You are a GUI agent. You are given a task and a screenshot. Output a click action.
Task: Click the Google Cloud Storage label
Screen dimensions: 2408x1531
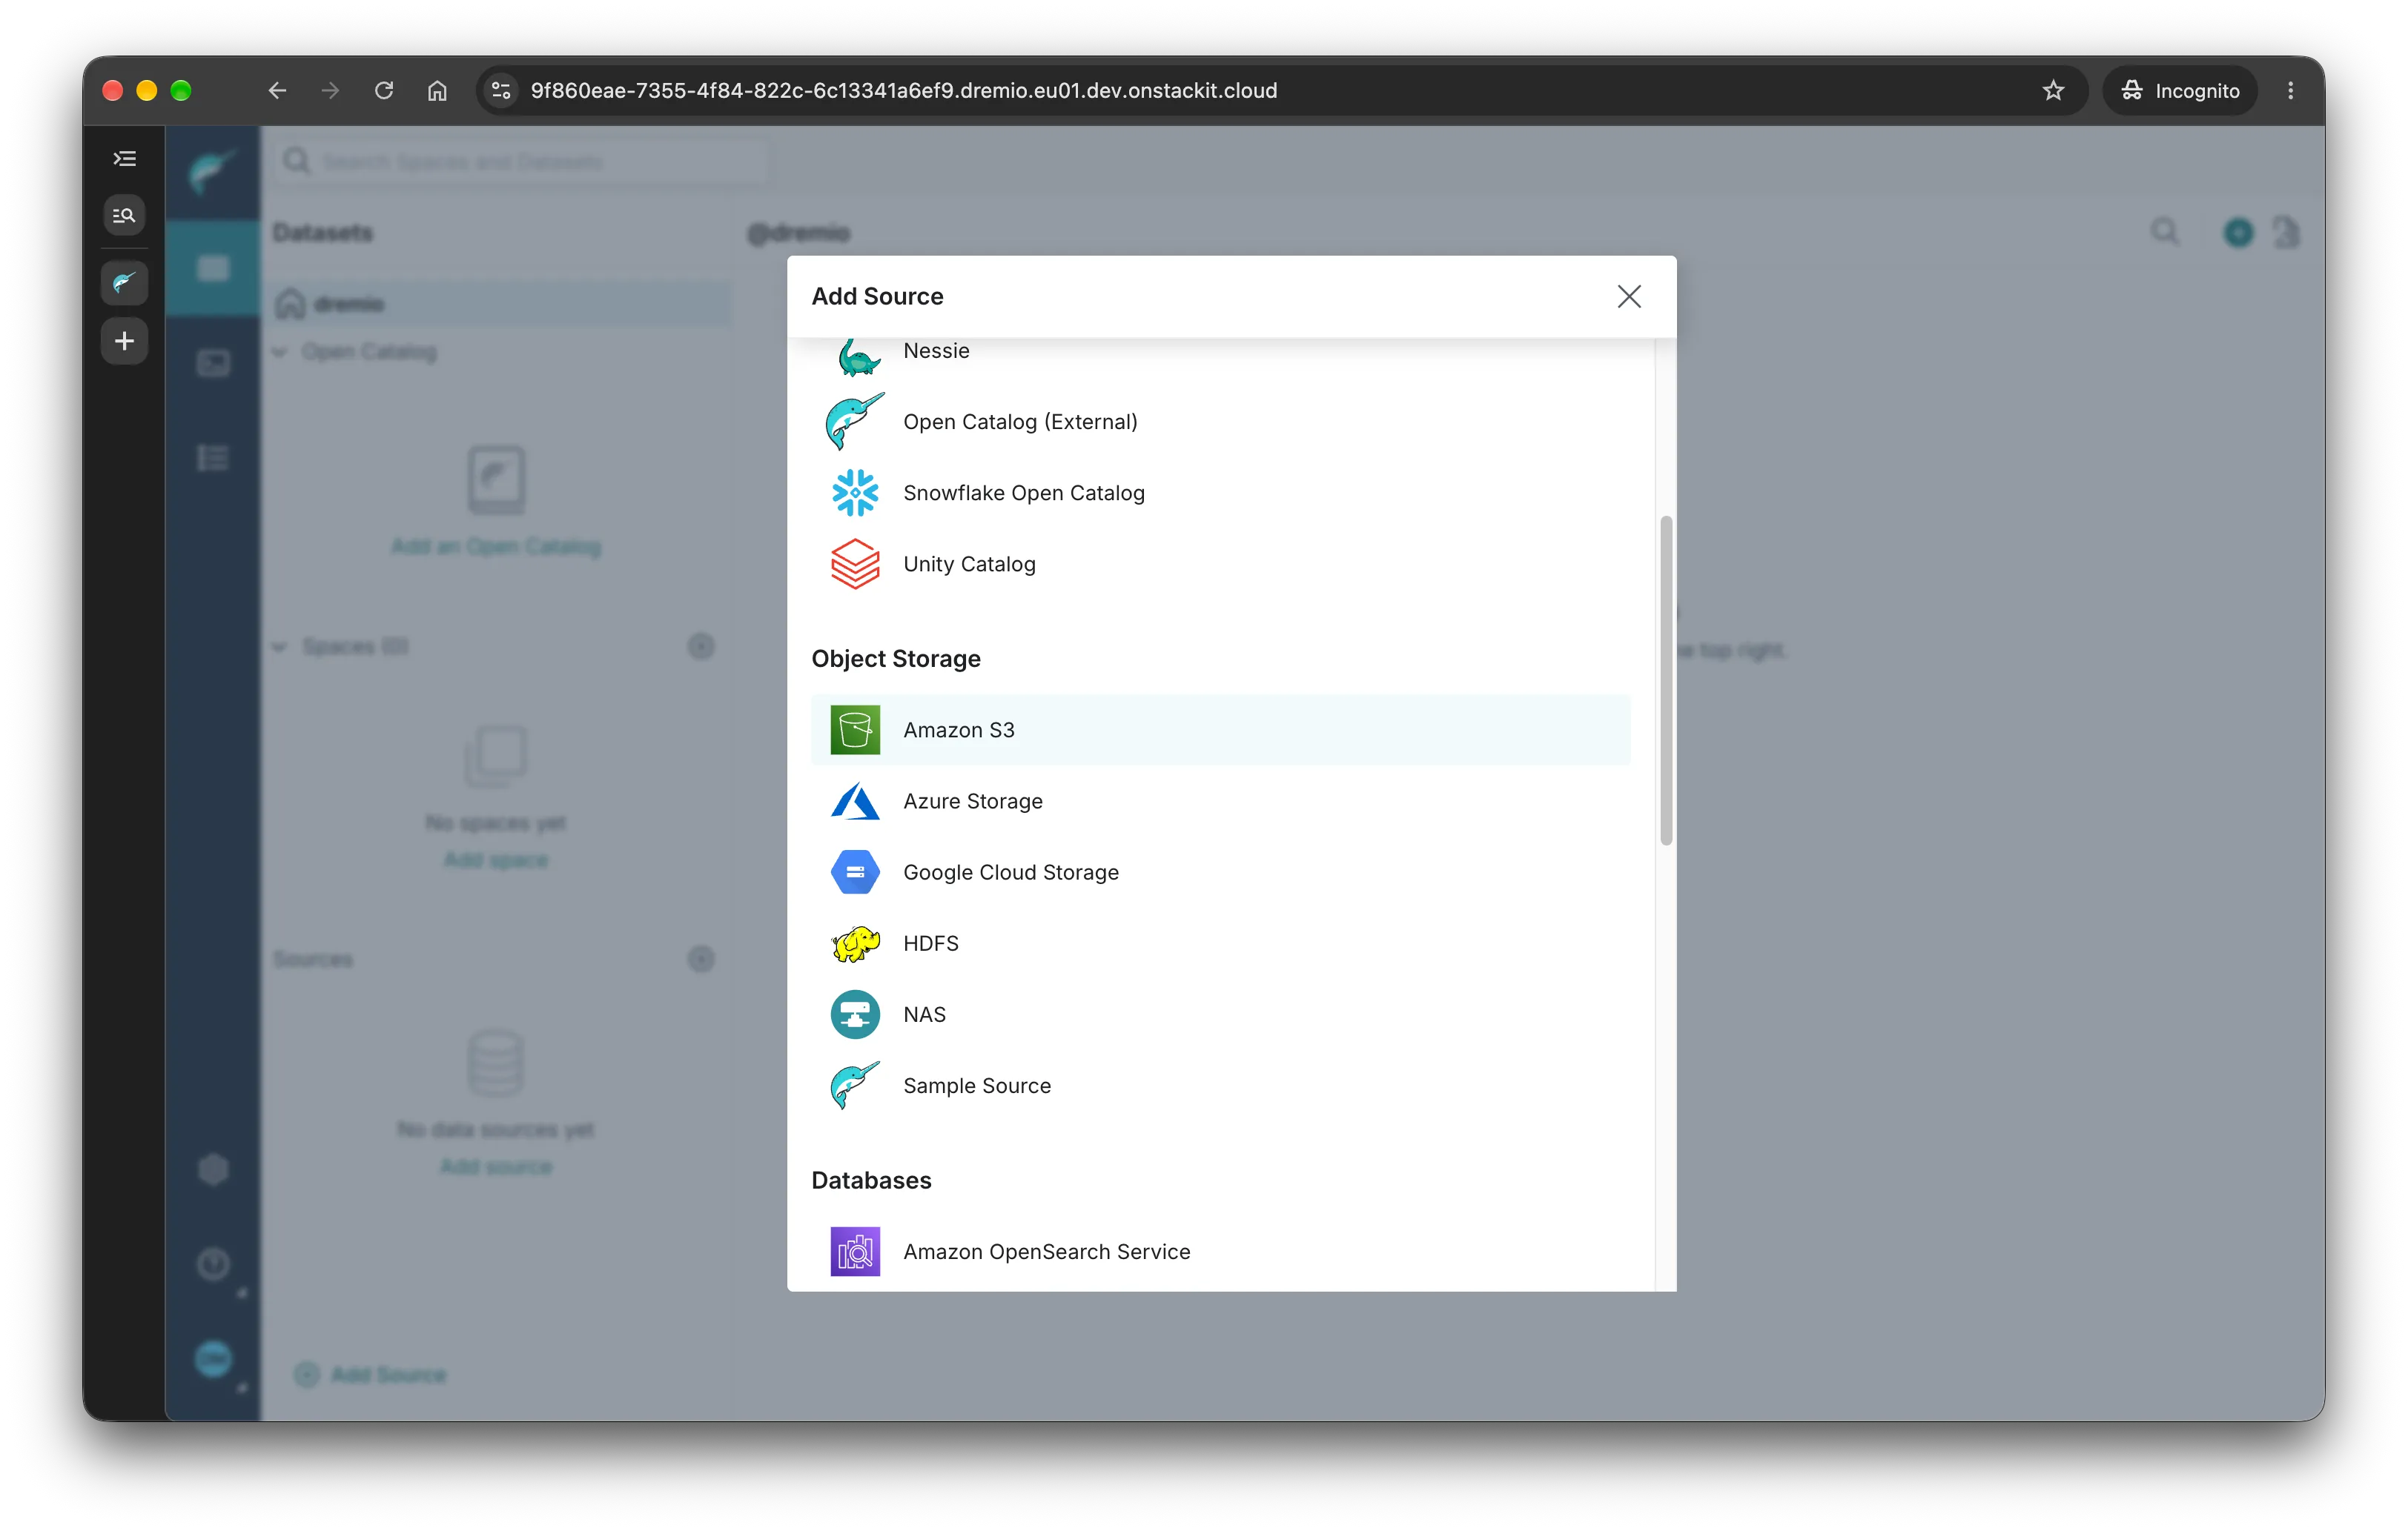[x=1011, y=871]
